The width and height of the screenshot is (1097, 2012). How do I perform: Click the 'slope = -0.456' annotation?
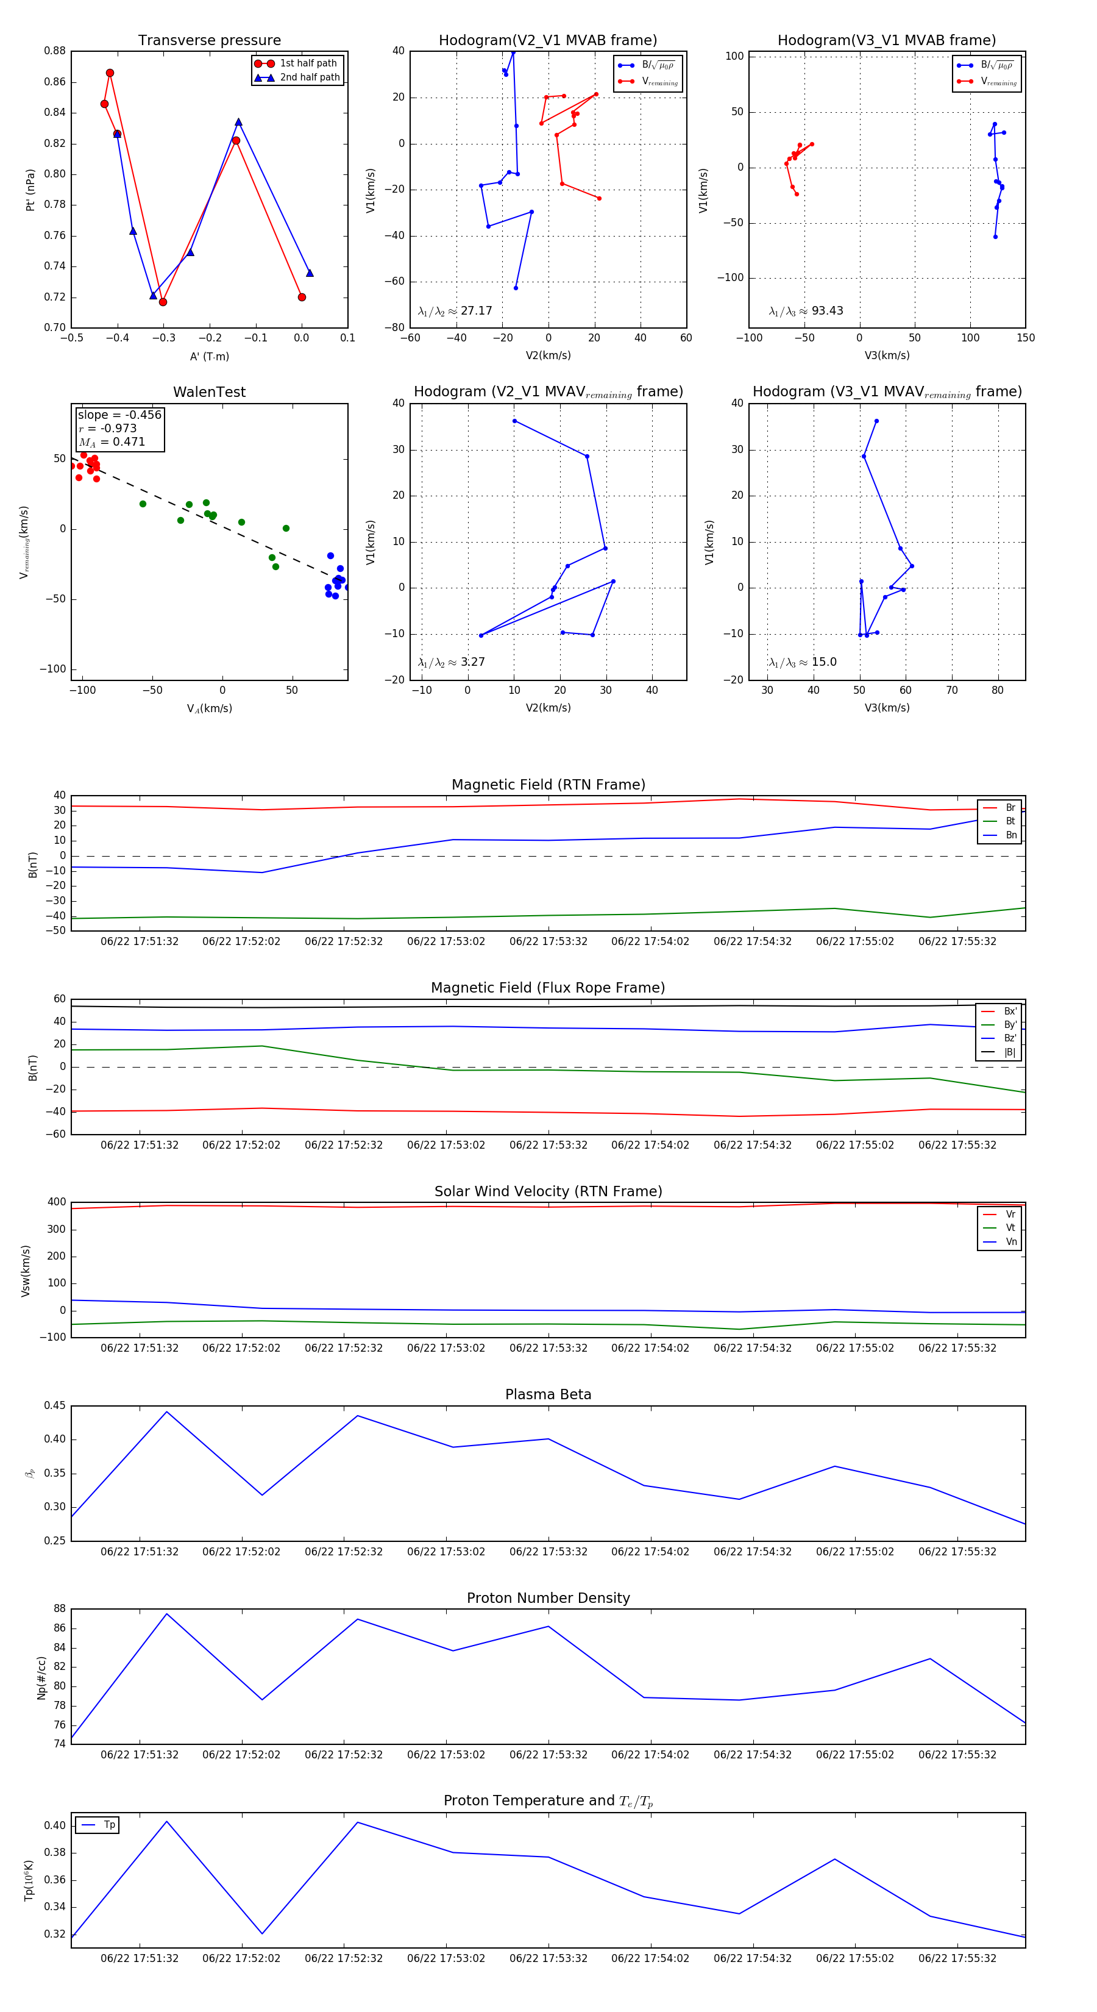pos(119,415)
